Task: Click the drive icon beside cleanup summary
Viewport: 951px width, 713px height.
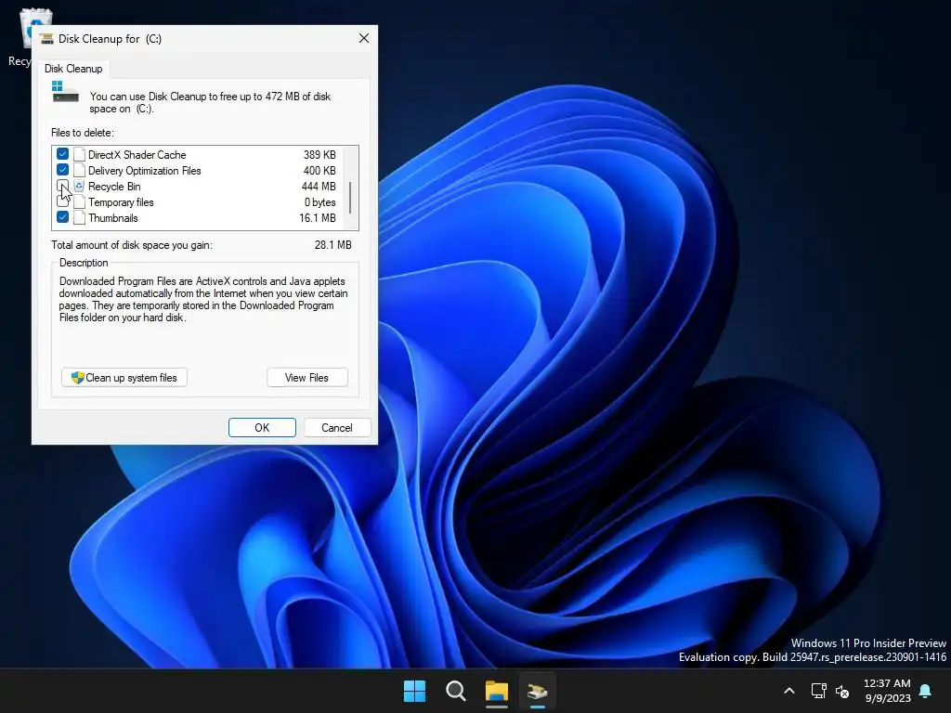Action: tap(65, 92)
